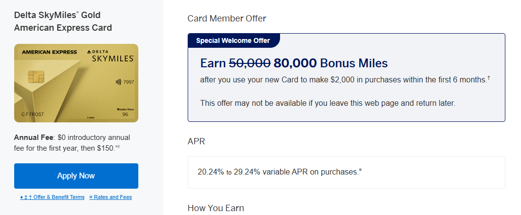Screen dimensions: 521x215
Task: Click the 20.24% to 29.24% variable APR box
Action: (x=346, y=172)
